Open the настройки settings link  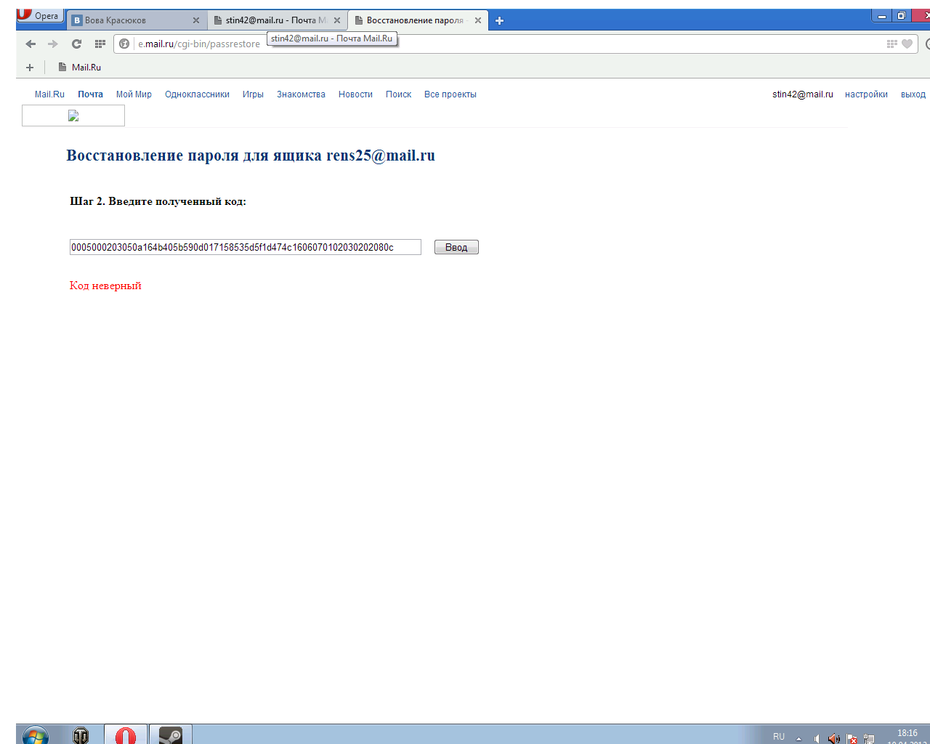click(x=866, y=94)
